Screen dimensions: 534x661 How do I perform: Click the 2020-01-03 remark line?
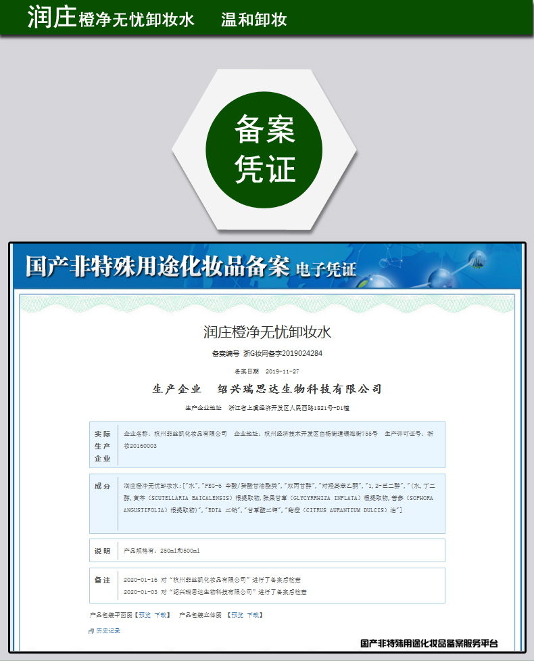pos(215,592)
